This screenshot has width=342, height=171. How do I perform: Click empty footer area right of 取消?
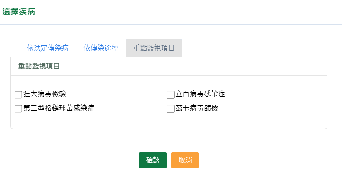[x=268, y=159]
